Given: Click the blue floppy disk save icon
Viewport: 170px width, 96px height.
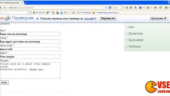Looking at the screenshot, I should tap(141, 7).
